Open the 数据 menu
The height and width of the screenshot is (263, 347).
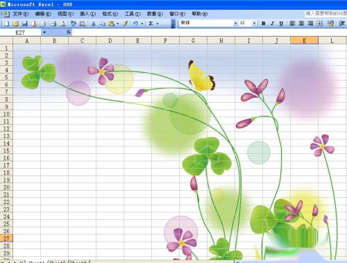[x=155, y=14]
